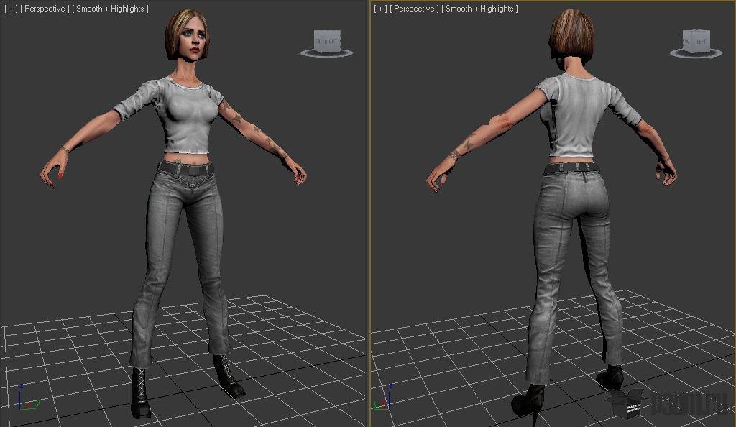The image size is (736, 427).
Task: Click the RIGHT face of the left ViewCube
Action: point(330,42)
